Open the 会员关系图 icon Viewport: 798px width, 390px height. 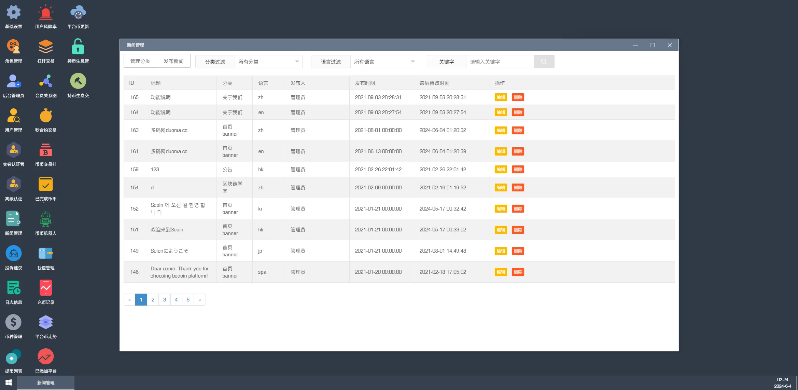45,82
